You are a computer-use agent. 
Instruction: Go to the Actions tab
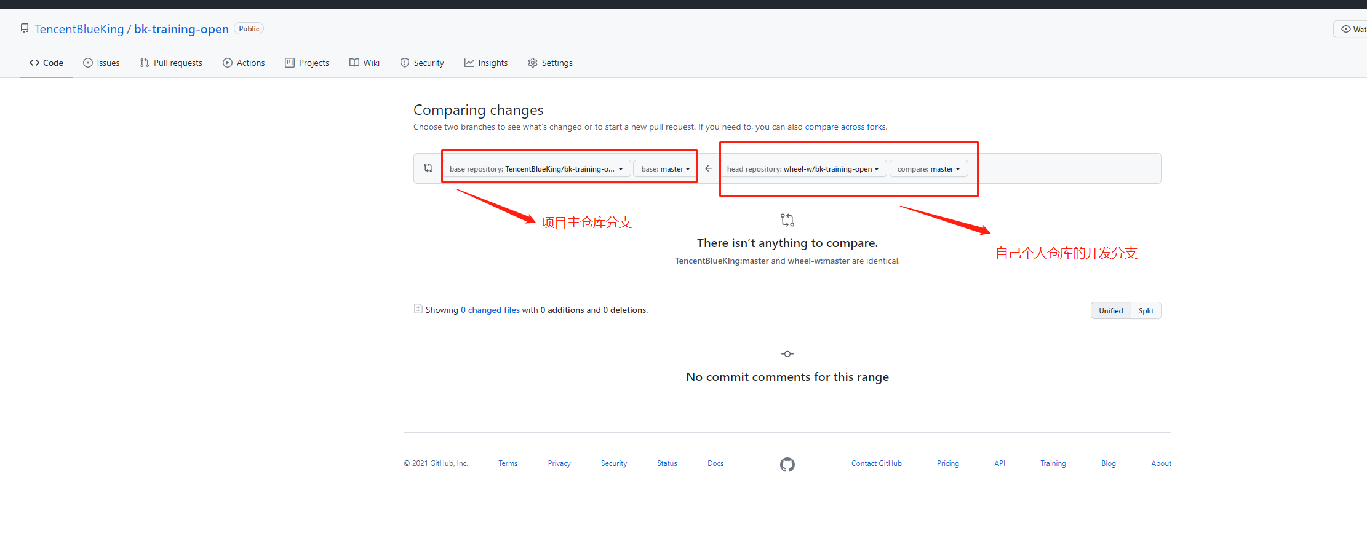click(x=244, y=63)
